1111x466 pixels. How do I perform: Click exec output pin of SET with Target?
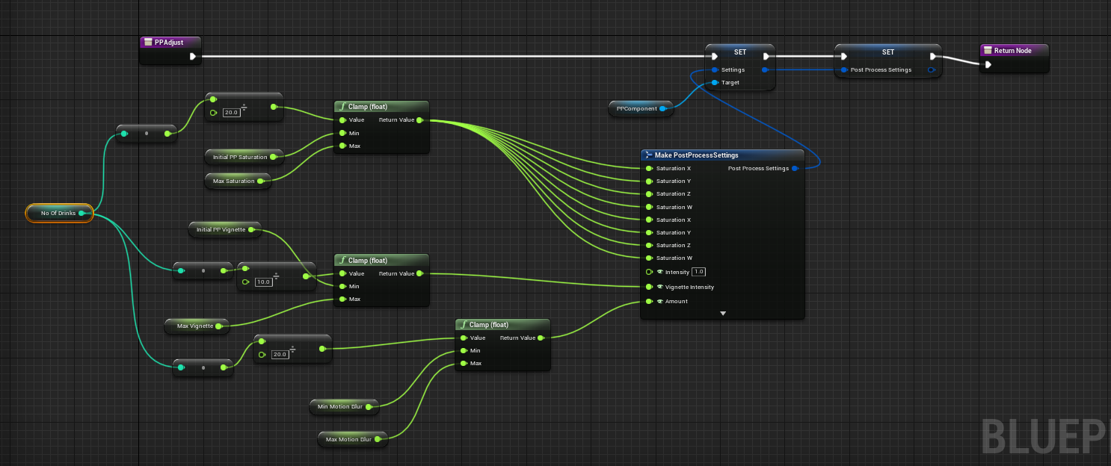pyautogui.click(x=766, y=56)
